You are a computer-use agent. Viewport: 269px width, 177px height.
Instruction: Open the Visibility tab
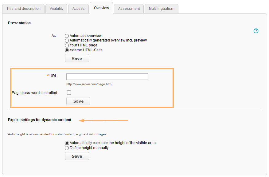coord(56,8)
